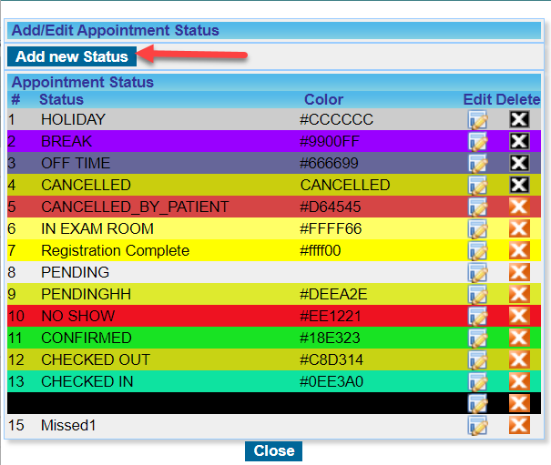Viewport: 551px width, 465px height.
Task: Delete the BREAK status row
Action: (519, 141)
